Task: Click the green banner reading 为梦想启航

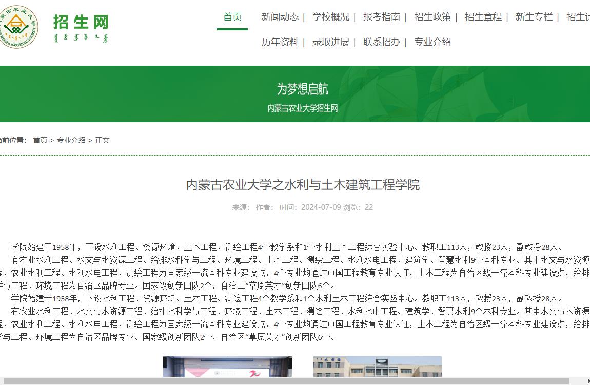Action: (302, 89)
